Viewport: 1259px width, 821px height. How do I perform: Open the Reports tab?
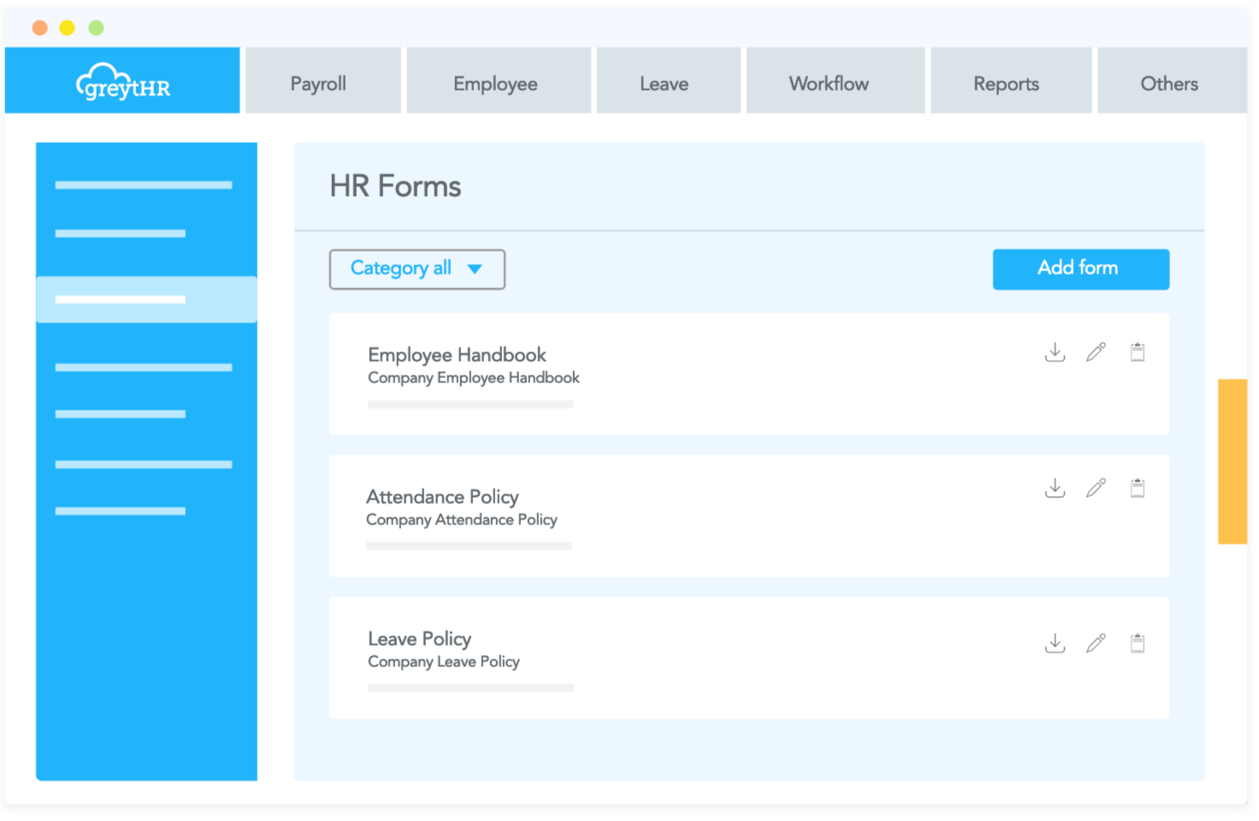click(1006, 84)
